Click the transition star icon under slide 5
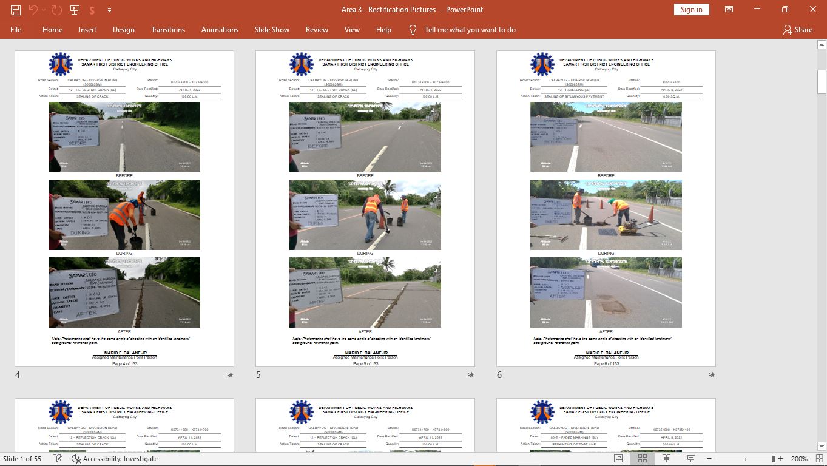 [471, 375]
